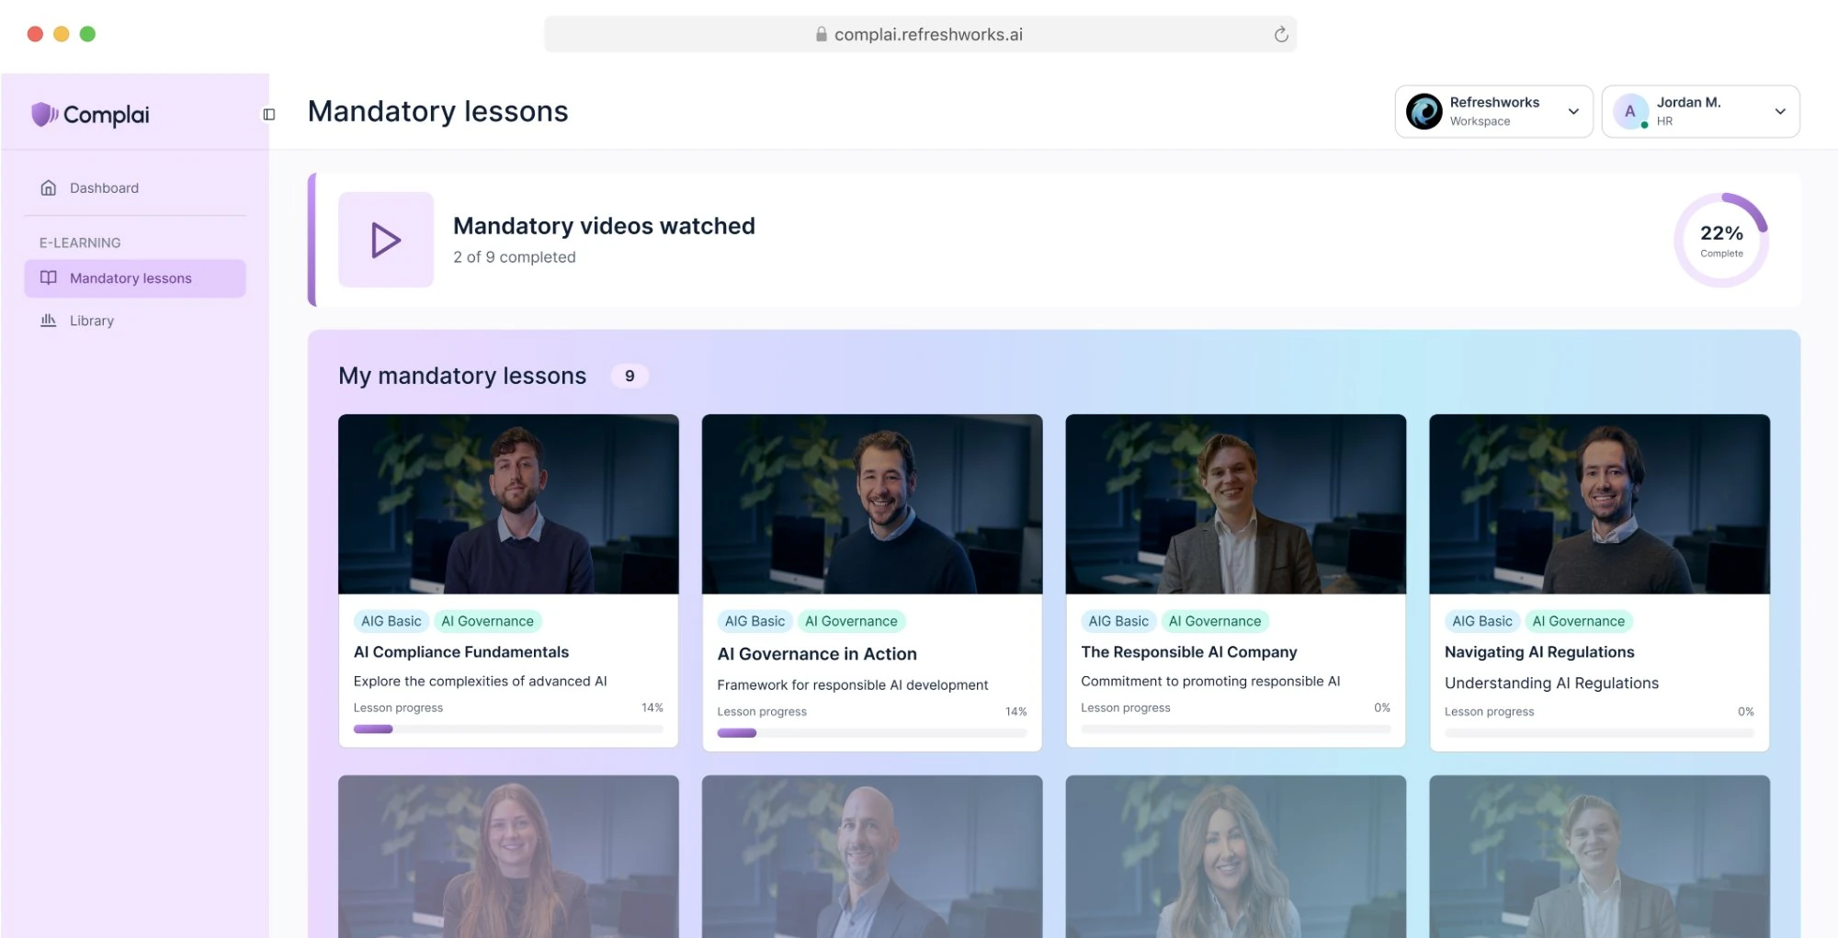Click the Library bar chart icon

(49, 320)
